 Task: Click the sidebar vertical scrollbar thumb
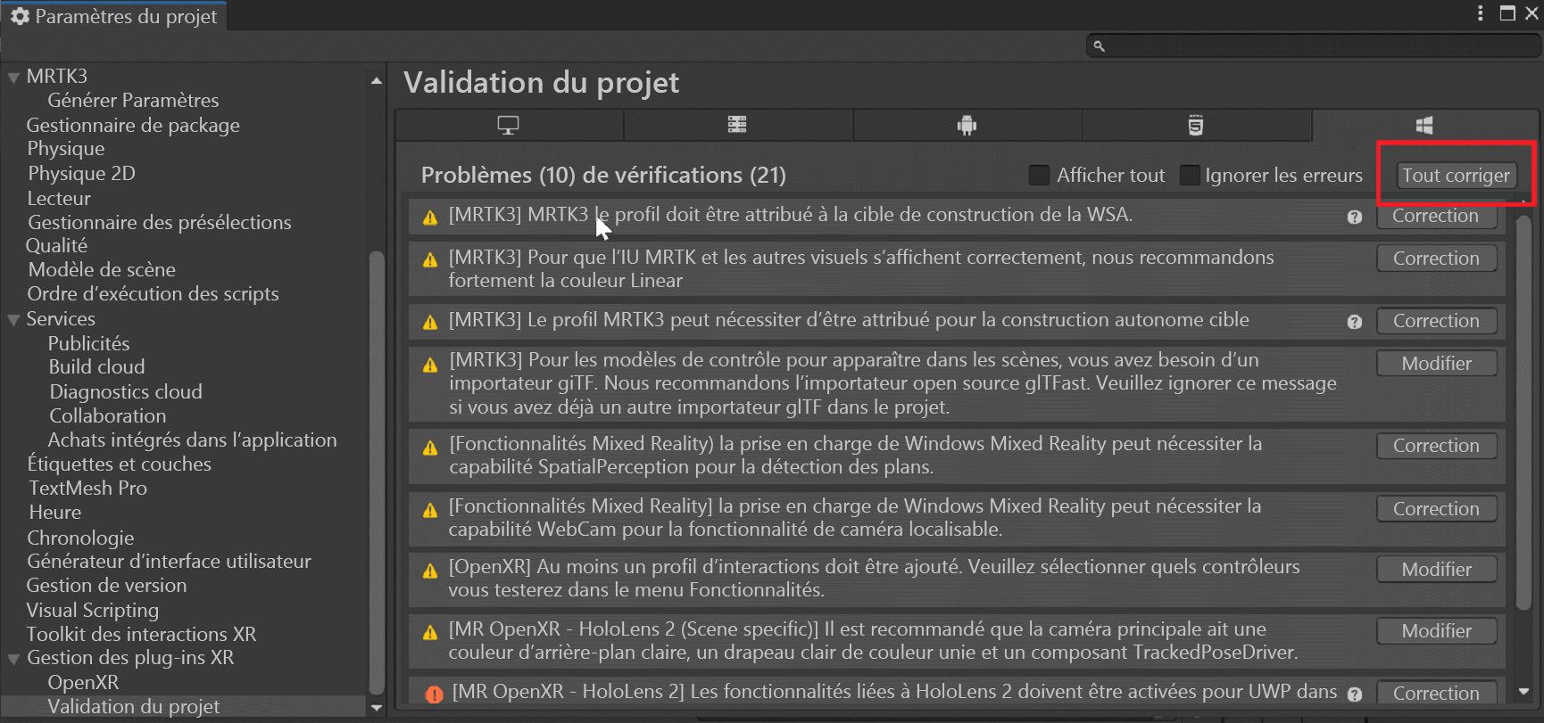pyautogui.click(x=377, y=472)
